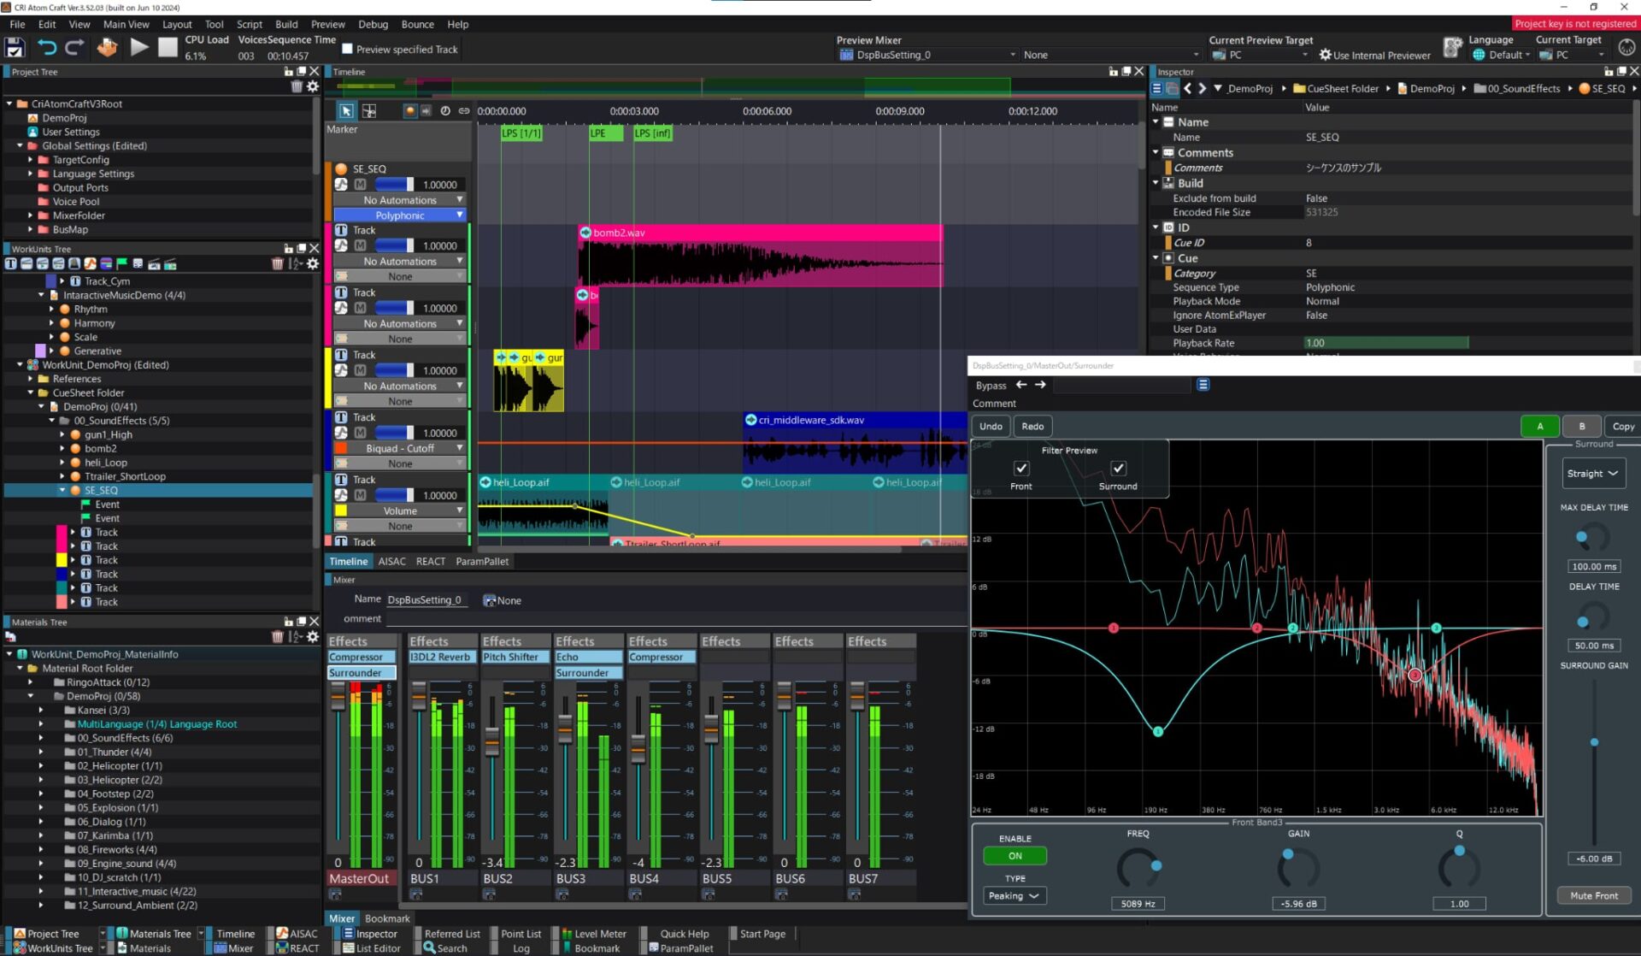
Task: Expand the gun1_High cue in WorkUnits tree
Action: tap(62, 435)
